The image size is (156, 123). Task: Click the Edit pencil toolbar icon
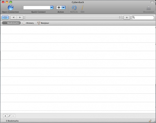82,8
